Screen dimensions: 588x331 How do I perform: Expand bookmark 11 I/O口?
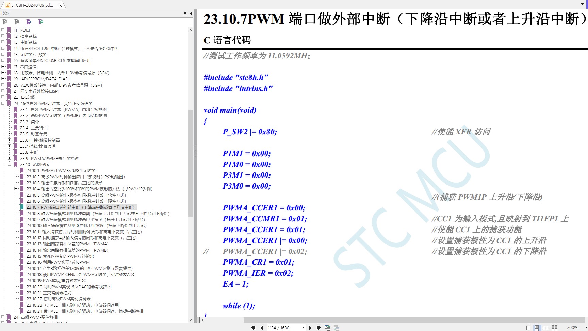point(3,30)
